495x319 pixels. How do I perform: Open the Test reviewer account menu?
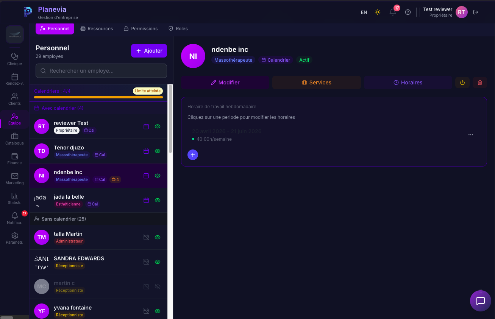click(x=445, y=12)
